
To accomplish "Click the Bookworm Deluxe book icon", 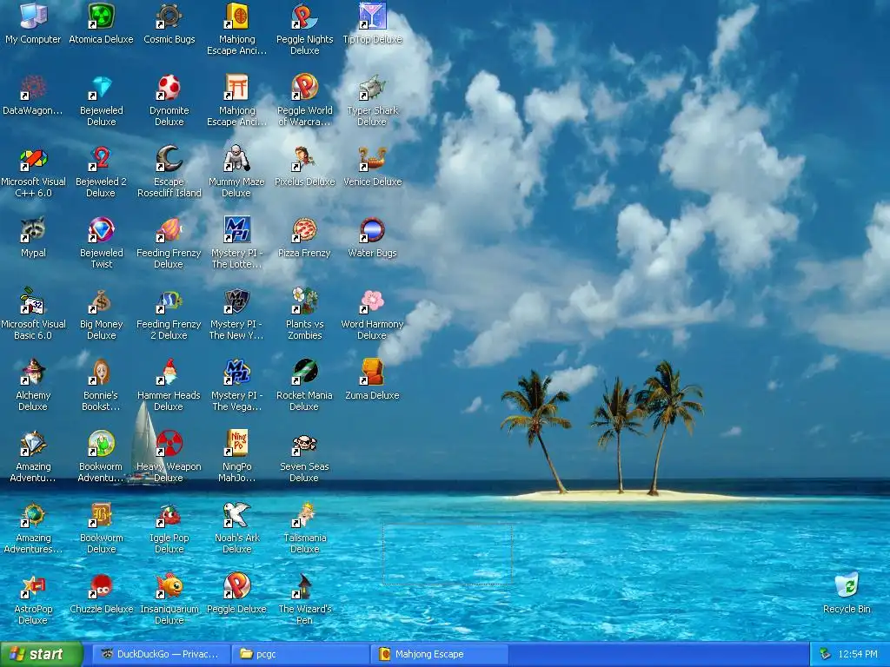I will tap(101, 515).
